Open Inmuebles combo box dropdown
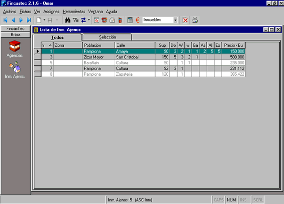 (x=175, y=20)
